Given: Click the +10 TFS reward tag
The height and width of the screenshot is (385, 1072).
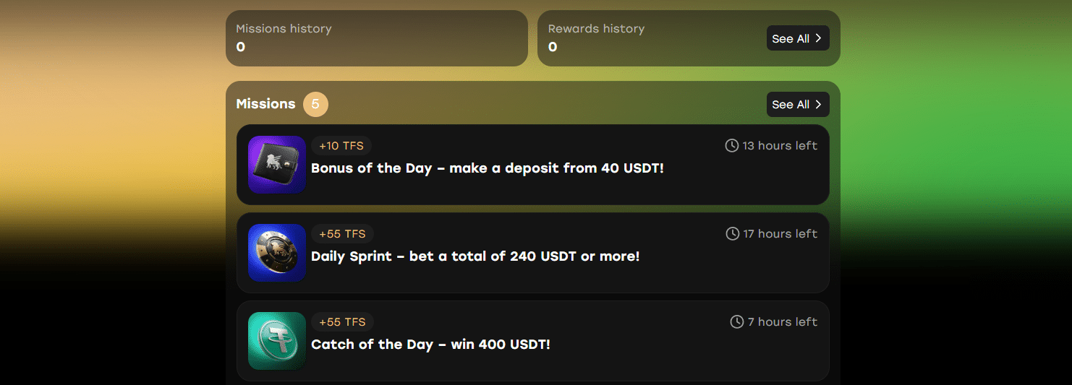Looking at the screenshot, I should tap(341, 146).
